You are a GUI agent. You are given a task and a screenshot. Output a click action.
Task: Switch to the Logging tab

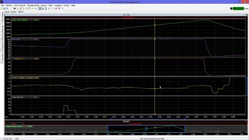pyautogui.click(x=20, y=12)
